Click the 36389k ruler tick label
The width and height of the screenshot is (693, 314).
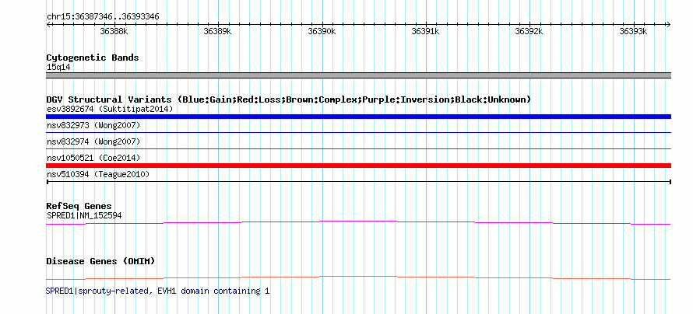coord(217,32)
